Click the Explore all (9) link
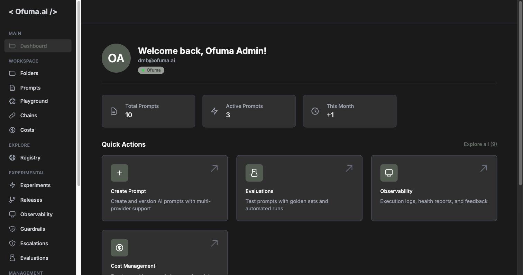The image size is (523, 275). (x=480, y=144)
